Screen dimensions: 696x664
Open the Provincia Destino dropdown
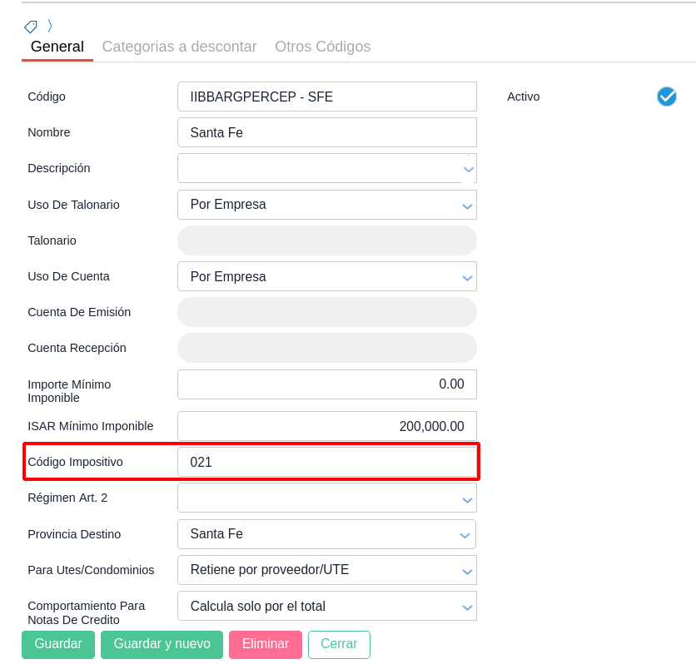(466, 535)
